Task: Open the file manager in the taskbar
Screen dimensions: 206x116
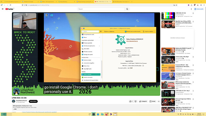Action: (x=102, y=114)
